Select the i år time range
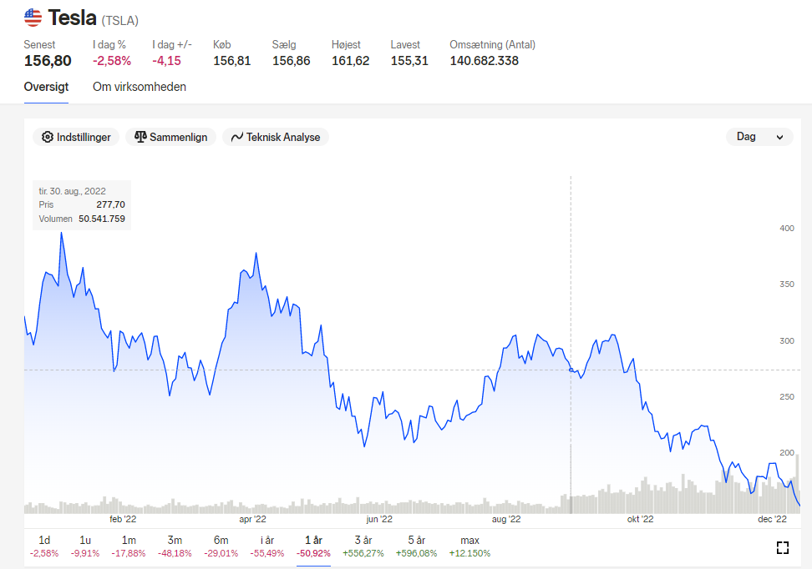The height and width of the screenshot is (569, 812). click(267, 546)
